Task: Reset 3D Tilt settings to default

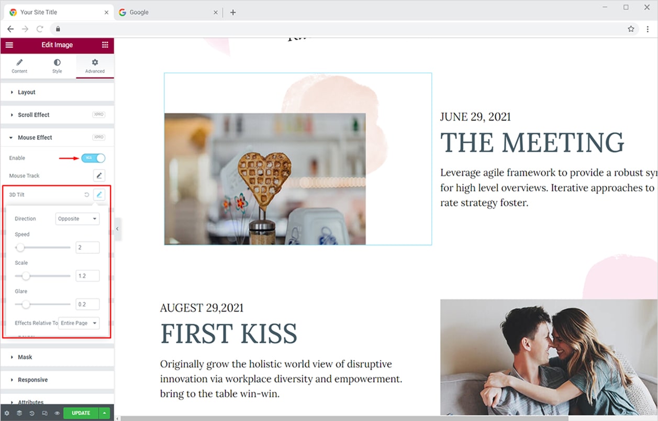Action: click(x=87, y=195)
